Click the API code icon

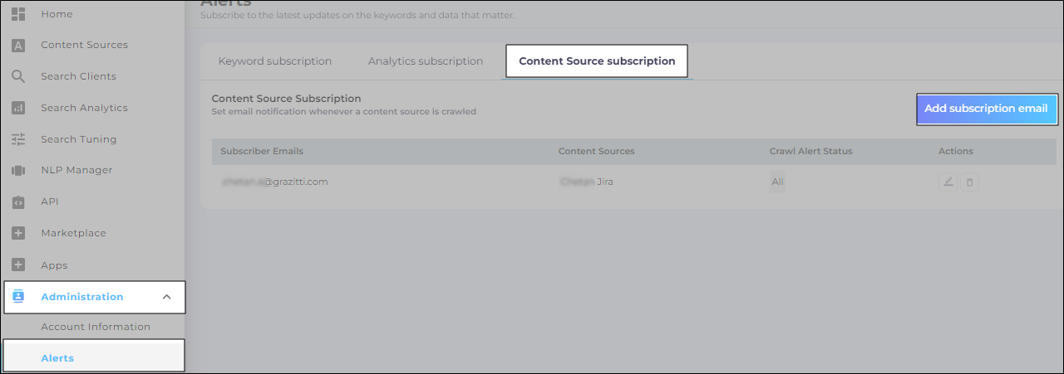(18, 202)
